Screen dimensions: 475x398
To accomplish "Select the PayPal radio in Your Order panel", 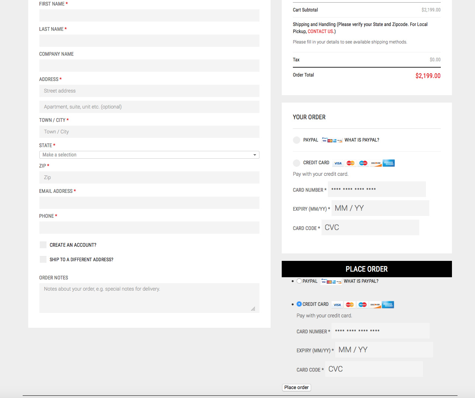I will pyautogui.click(x=296, y=140).
